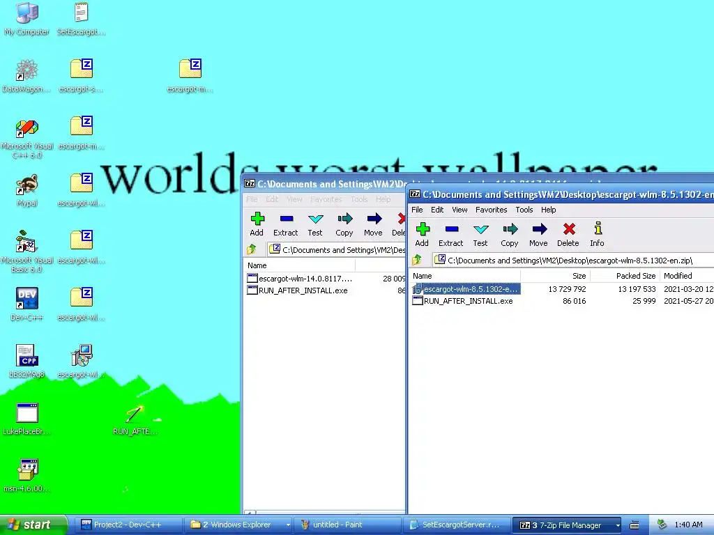Screen dimensions: 714x535
Task: Sort by Modified column header
Action: pyautogui.click(x=687, y=276)
